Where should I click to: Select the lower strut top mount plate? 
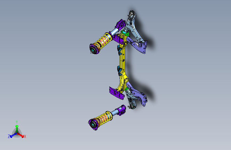(93, 124)
